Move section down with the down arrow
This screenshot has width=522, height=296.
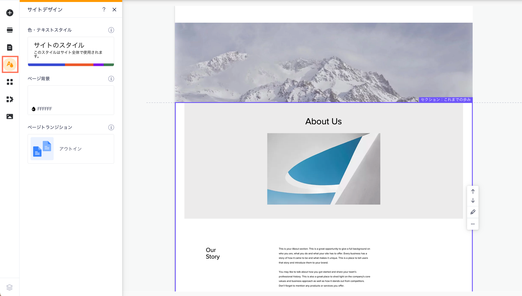[x=473, y=200]
